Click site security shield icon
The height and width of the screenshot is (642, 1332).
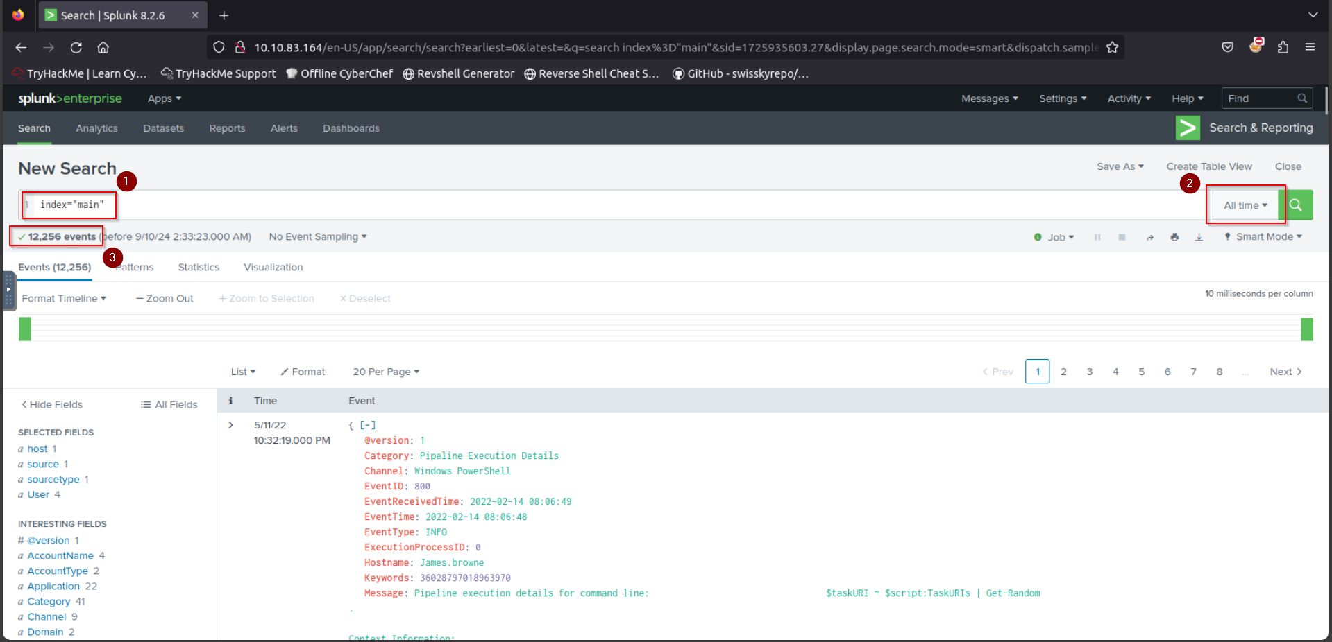[219, 47]
